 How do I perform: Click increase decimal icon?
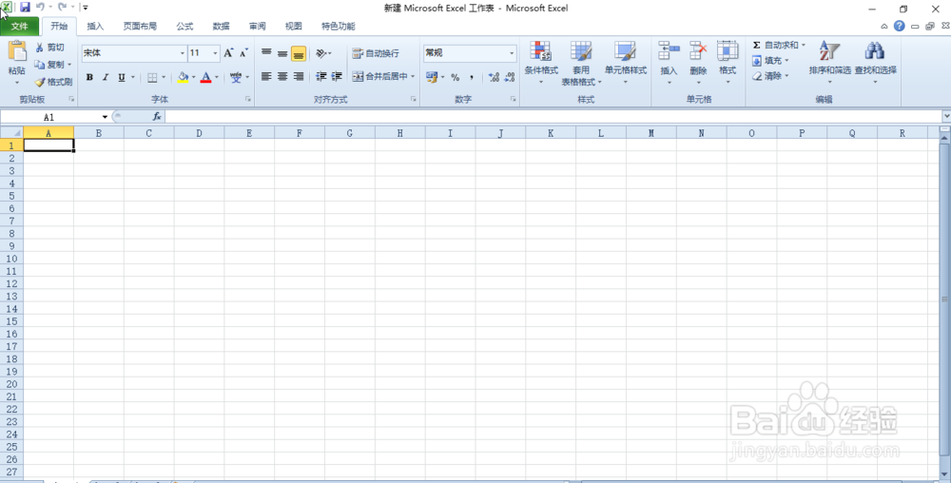point(494,77)
